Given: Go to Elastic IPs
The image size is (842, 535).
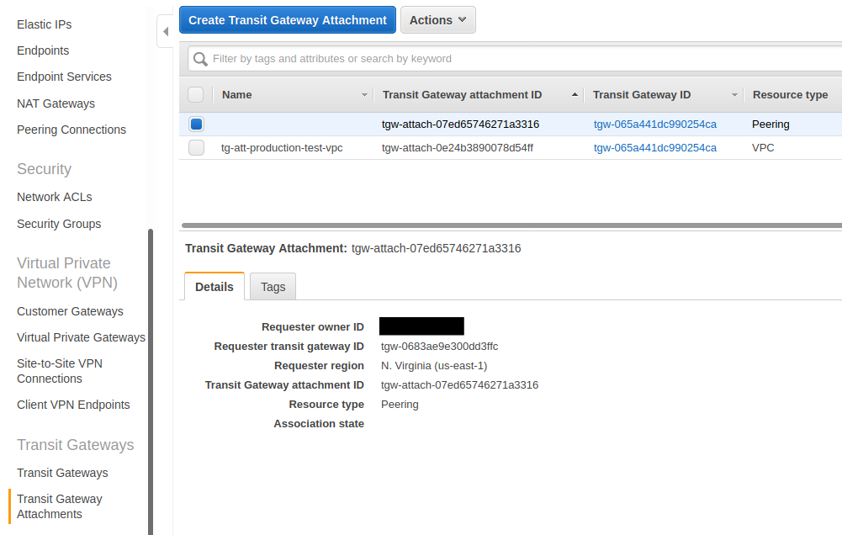Looking at the screenshot, I should point(44,24).
